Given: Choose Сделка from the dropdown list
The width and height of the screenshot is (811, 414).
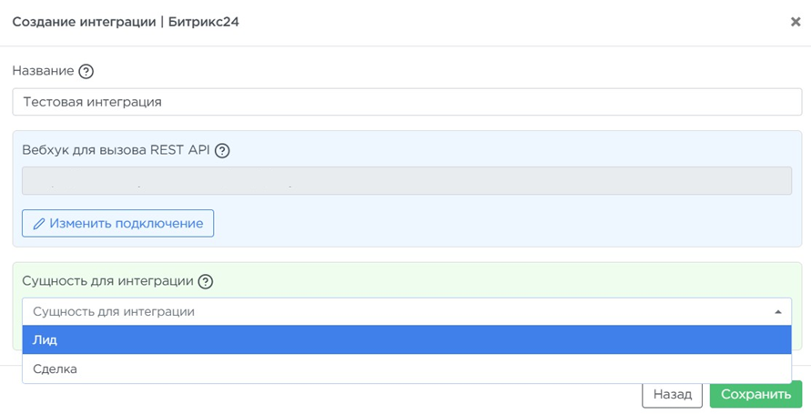Looking at the screenshot, I should tap(407, 369).
